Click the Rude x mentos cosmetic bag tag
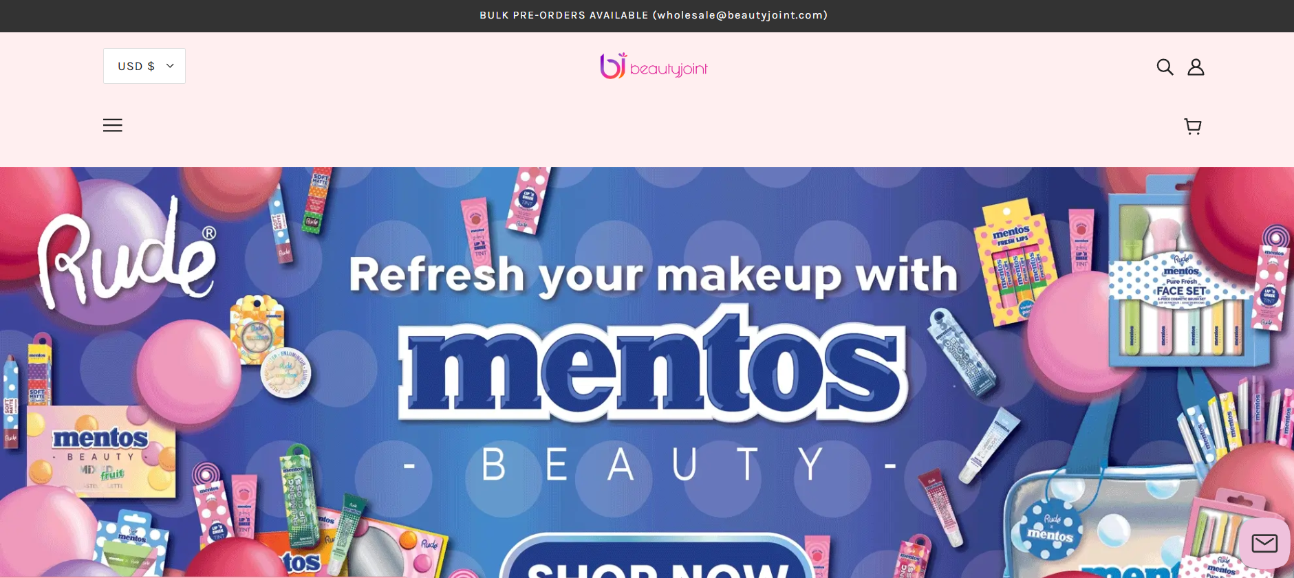 (x=1050, y=528)
